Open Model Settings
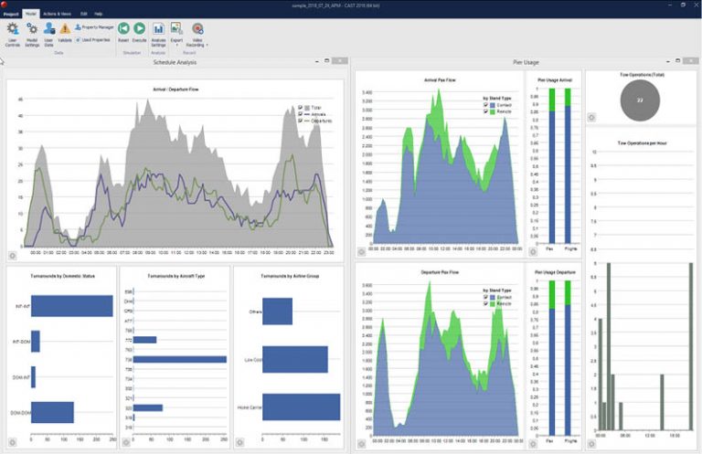 click(x=31, y=33)
